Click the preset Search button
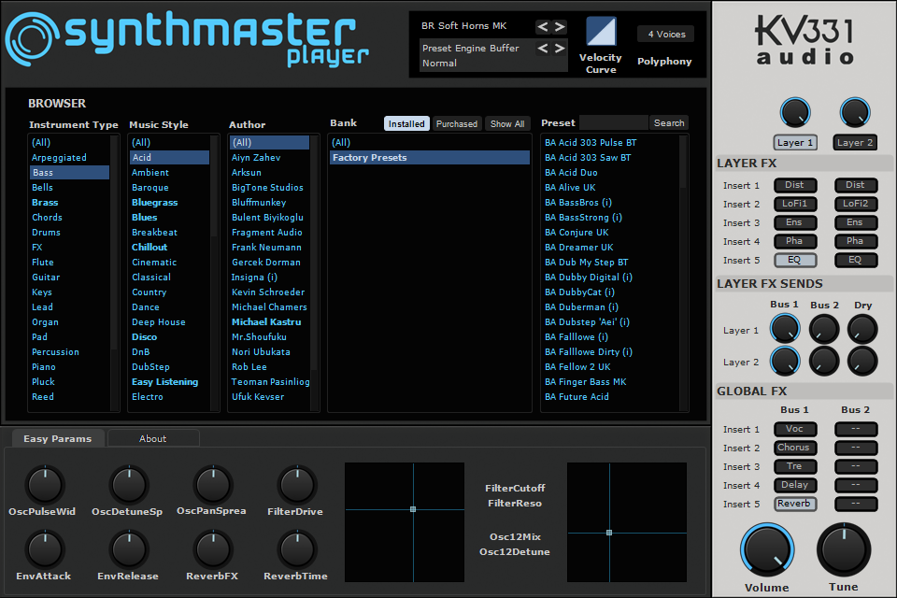The height and width of the screenshot is (598, 897). [x=669, y=123]
